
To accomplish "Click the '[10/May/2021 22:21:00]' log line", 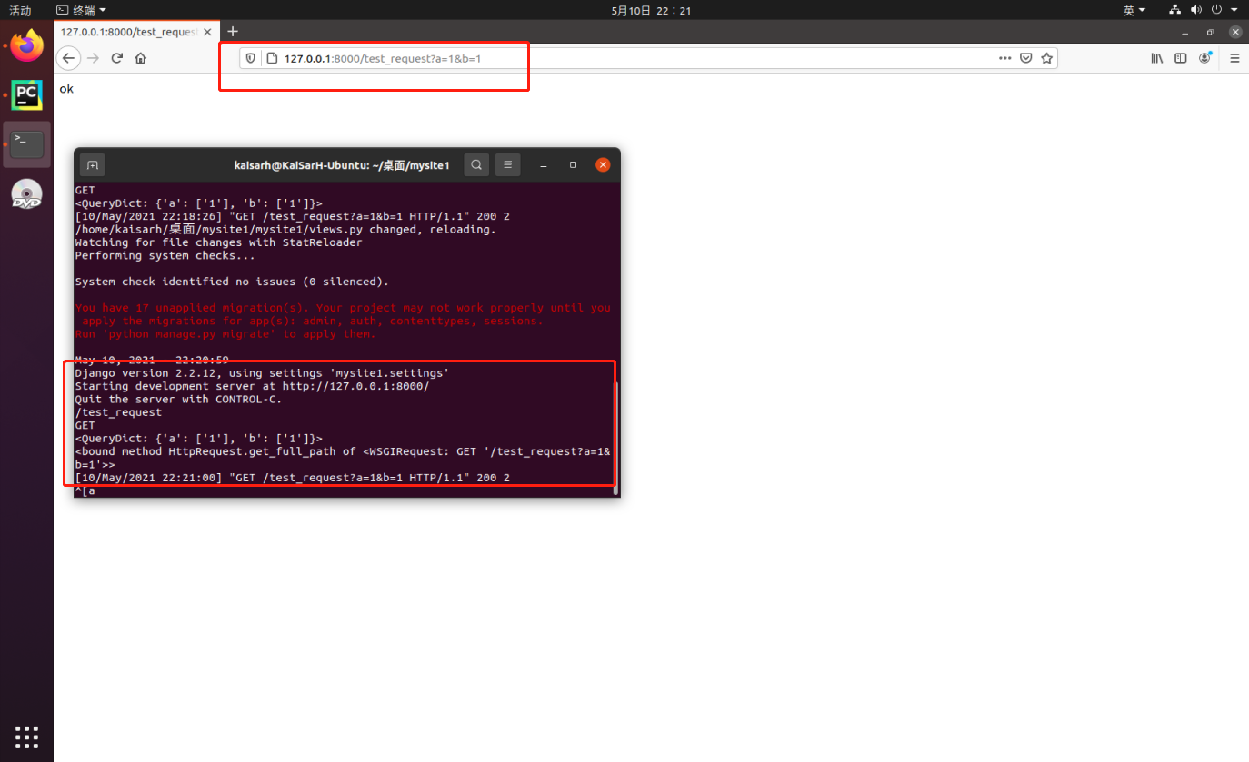I will (x=292, y=478).
